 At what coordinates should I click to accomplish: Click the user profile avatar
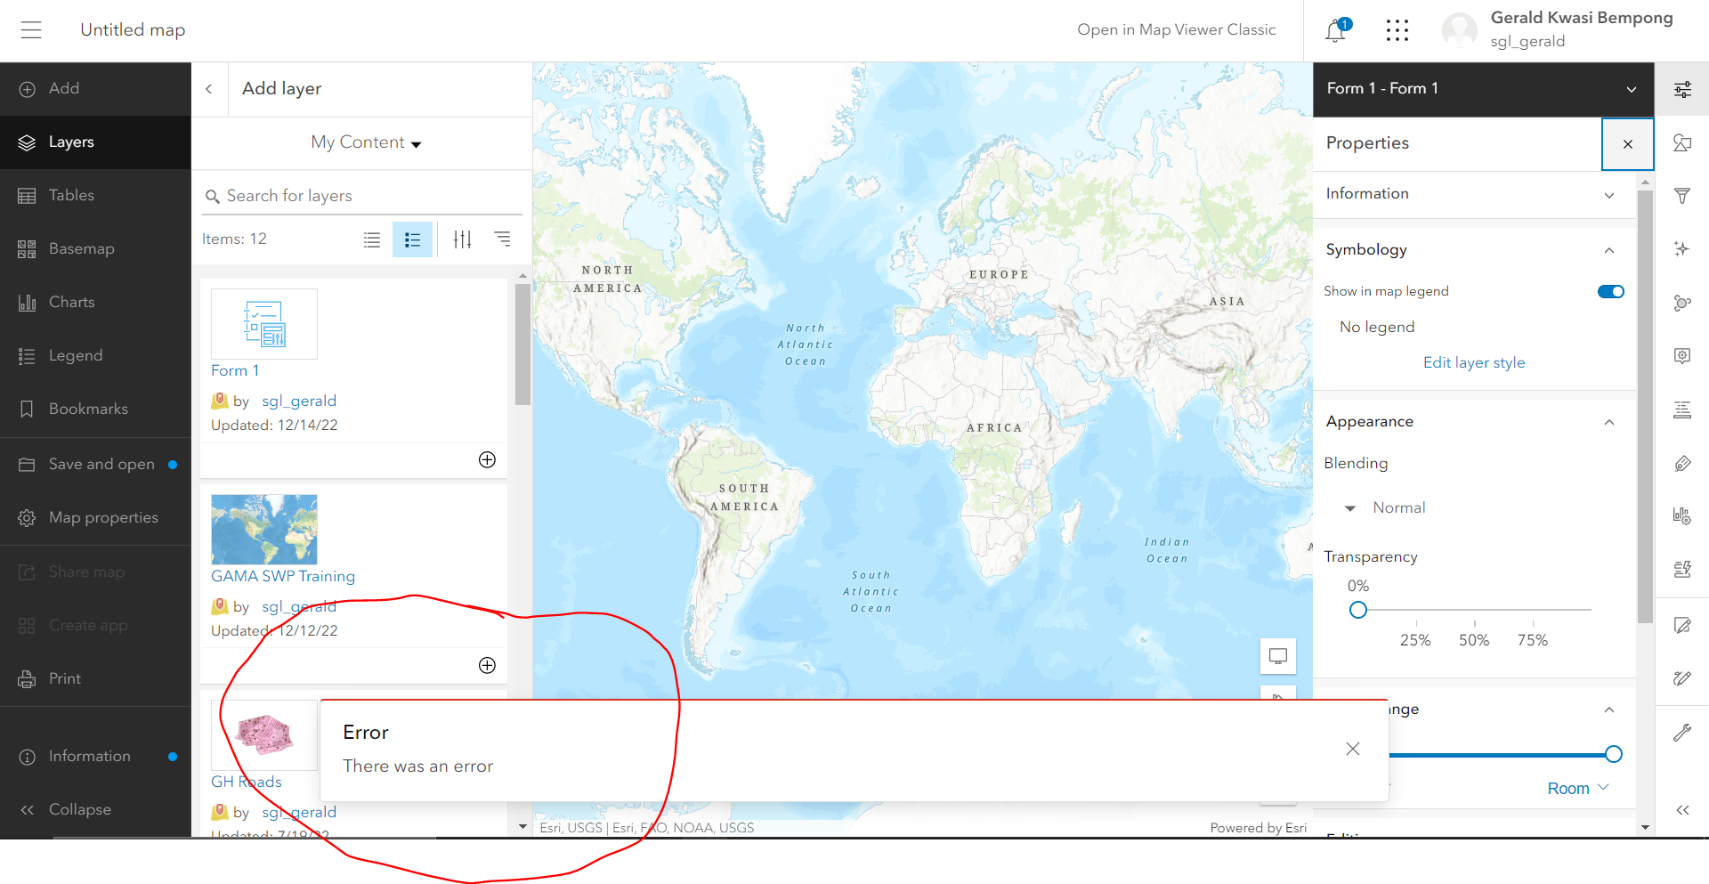pyautogui.click(x=1460, y=30)
